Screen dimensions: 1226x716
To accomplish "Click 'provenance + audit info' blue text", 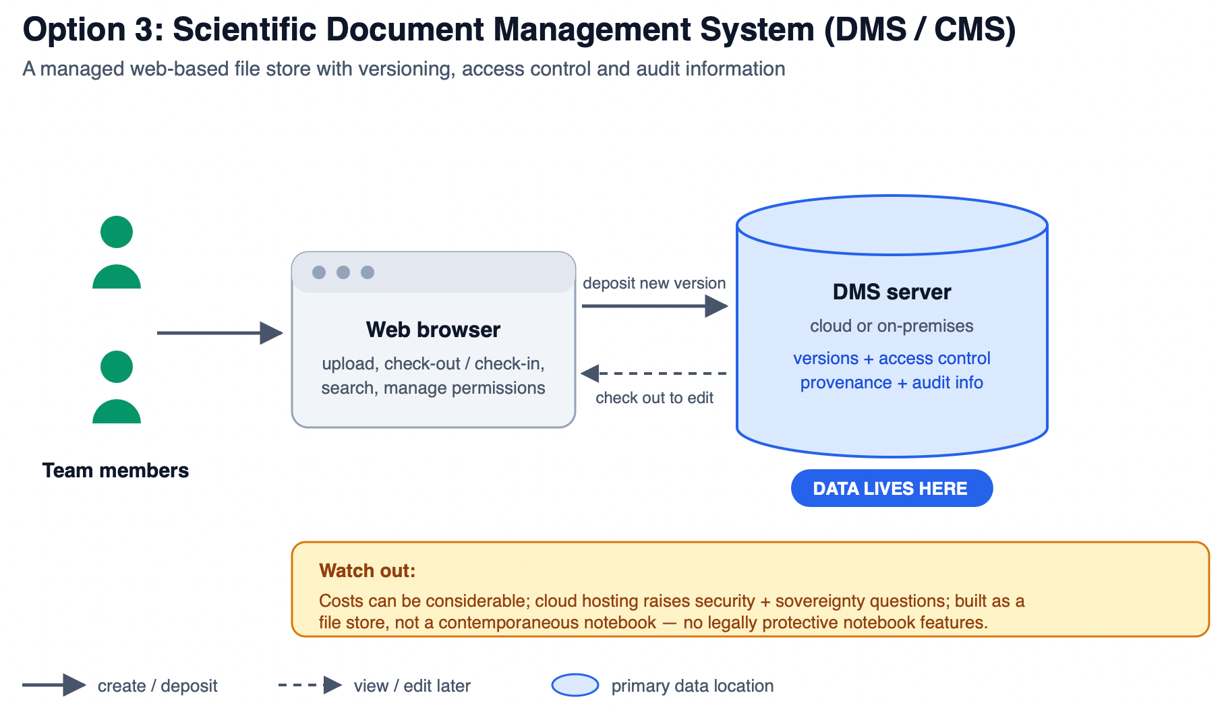I will 892,382.
